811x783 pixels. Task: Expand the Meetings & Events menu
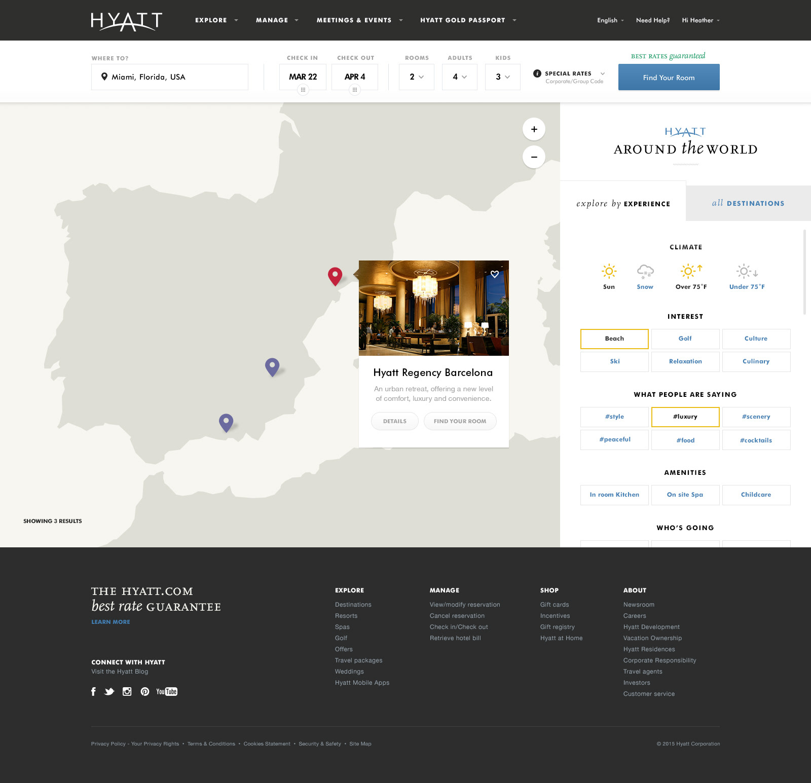point(360,20)
